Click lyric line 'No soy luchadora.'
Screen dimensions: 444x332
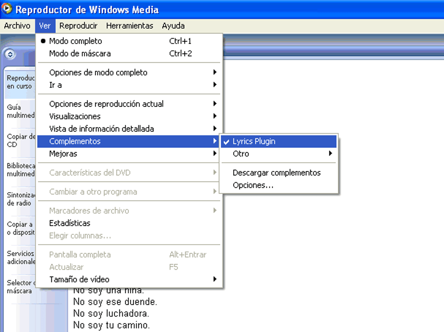point(111,313)
